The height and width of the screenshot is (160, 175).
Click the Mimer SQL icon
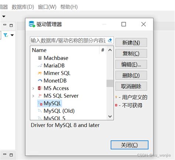[40, 73]
